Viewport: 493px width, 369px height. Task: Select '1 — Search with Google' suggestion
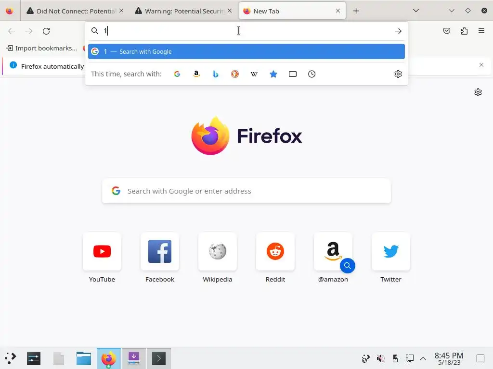point(246,51)
